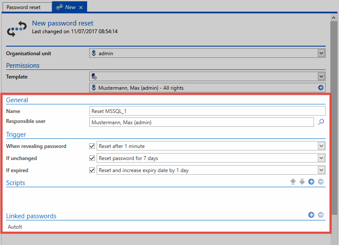
Task: Move script up with the up arrow
Action: coord(293,182)
